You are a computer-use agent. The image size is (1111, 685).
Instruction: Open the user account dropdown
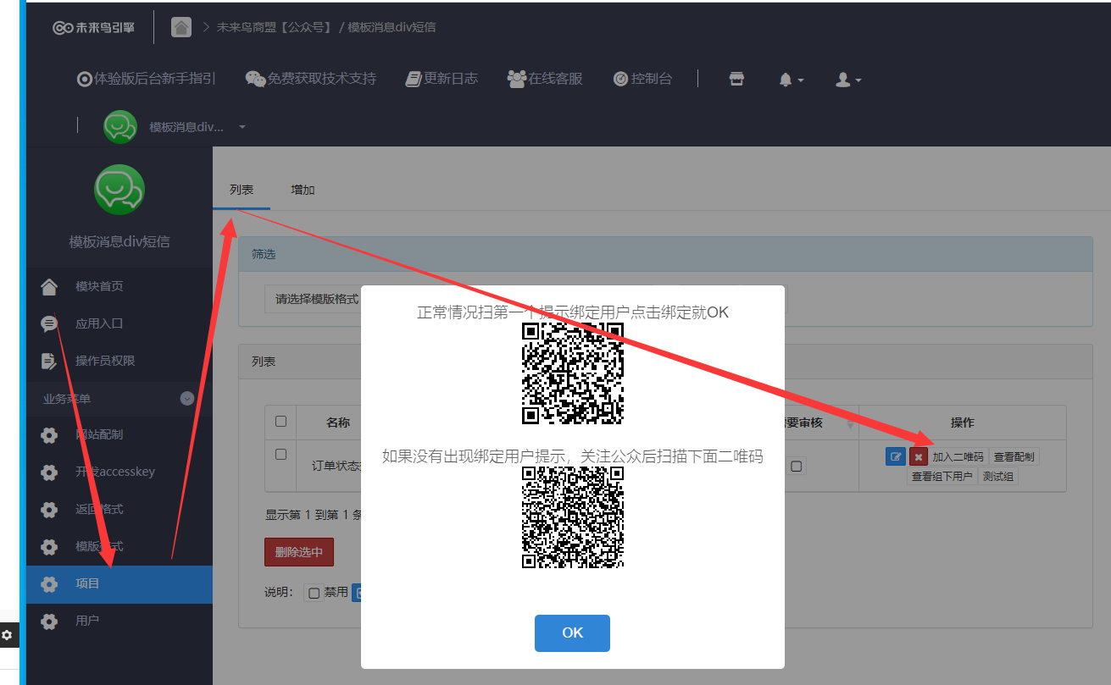point(847,80)
